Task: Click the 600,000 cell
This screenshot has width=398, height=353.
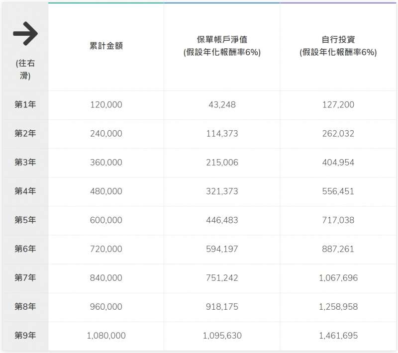Action: 106,220
